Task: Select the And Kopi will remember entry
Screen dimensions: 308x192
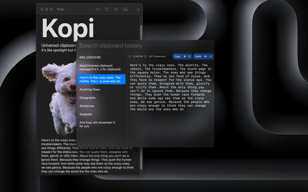Action: (x=102, y=124)
